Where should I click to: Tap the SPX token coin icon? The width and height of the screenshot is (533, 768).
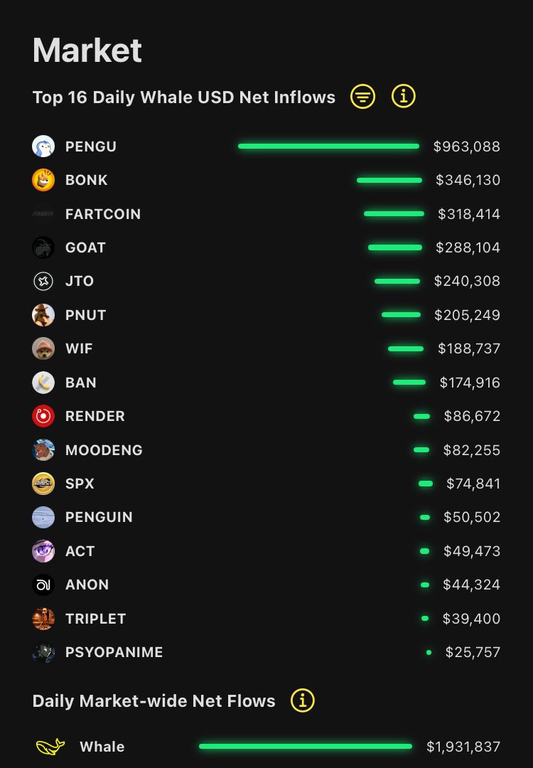(x=43, y=484)
